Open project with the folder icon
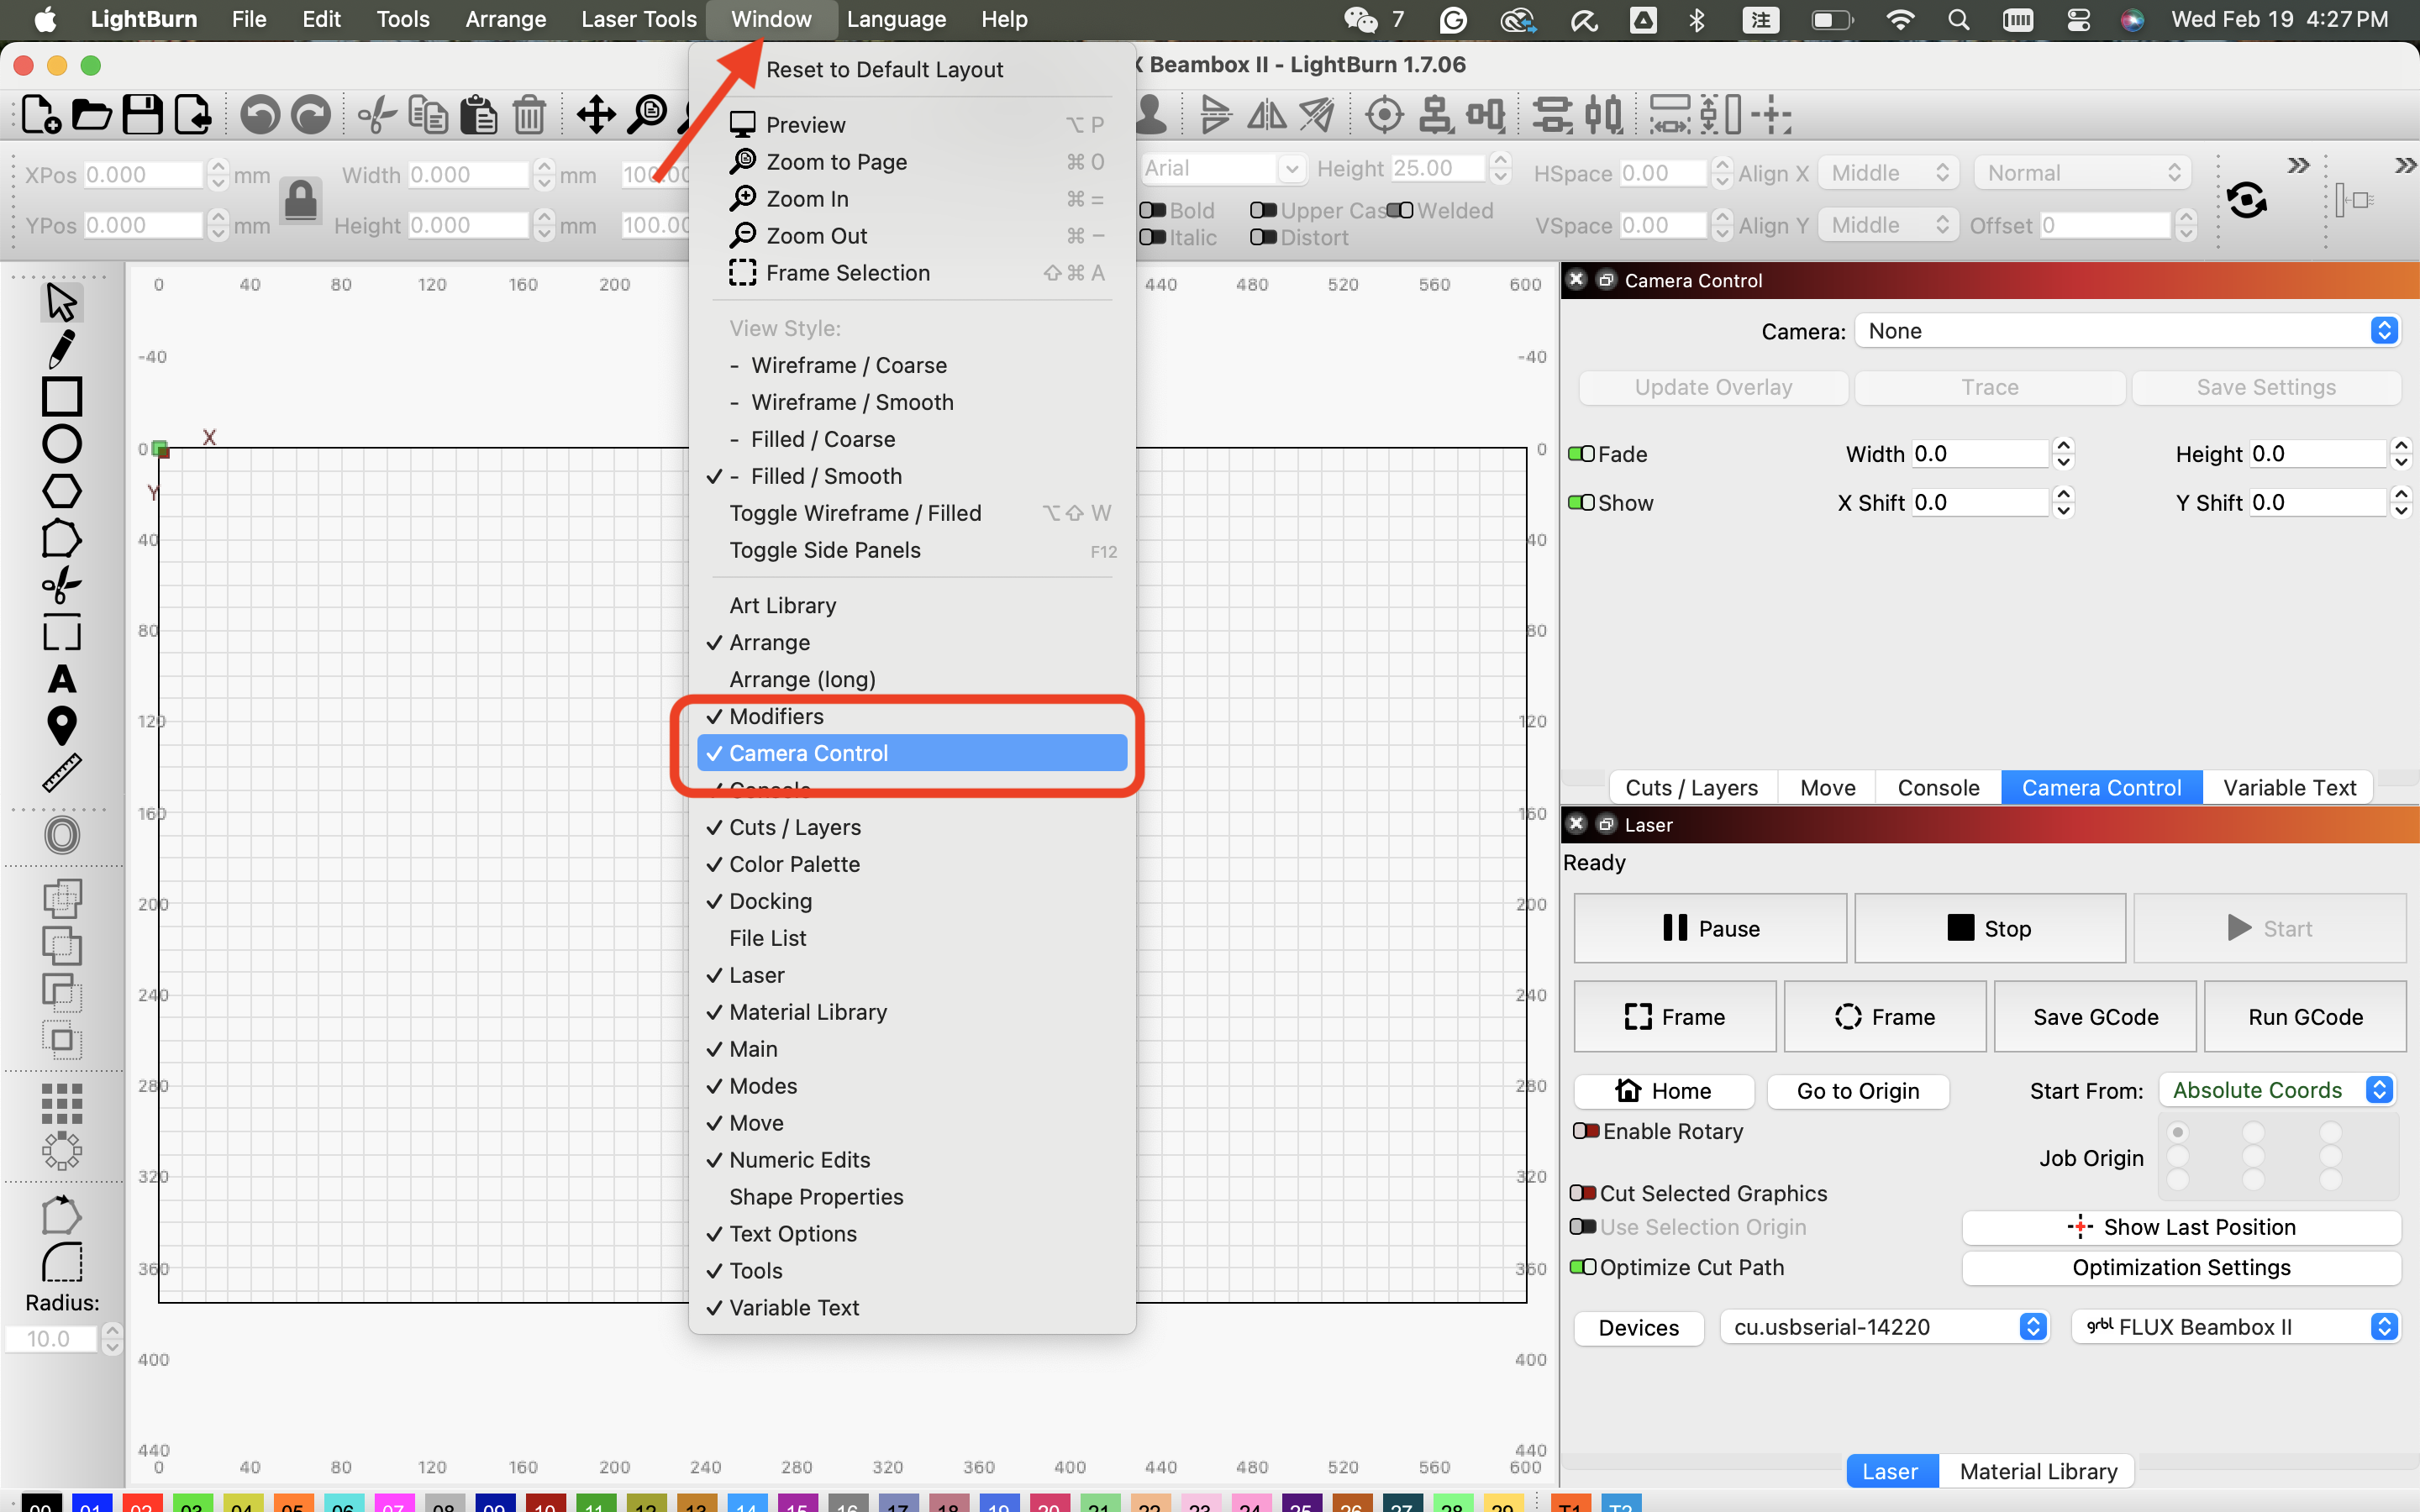 91,115
